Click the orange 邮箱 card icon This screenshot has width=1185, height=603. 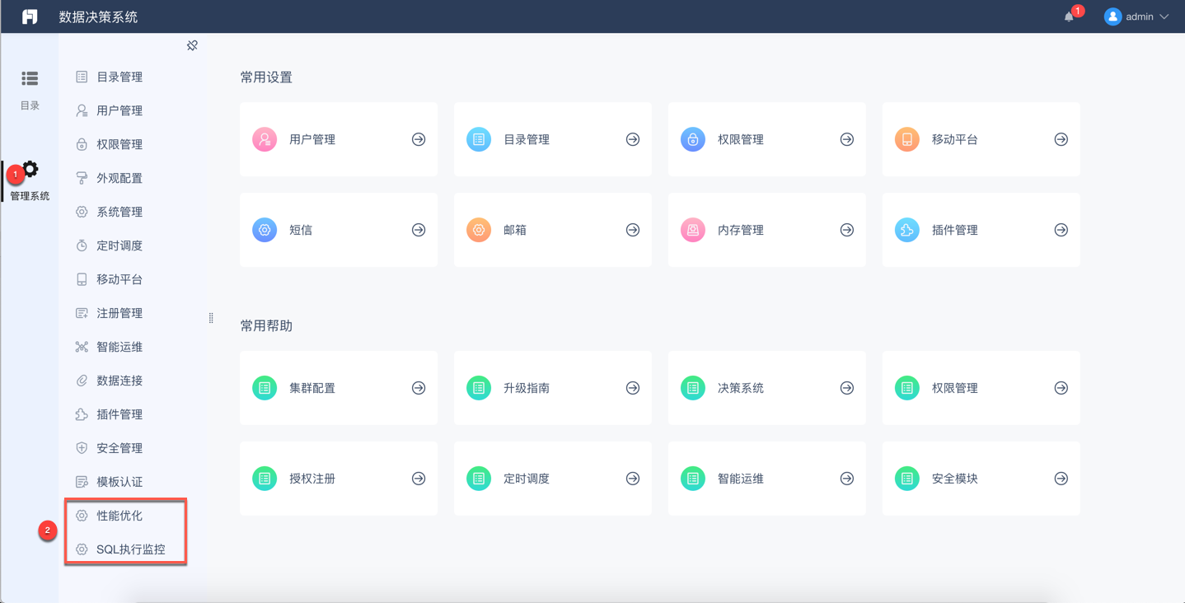[479, 230]
